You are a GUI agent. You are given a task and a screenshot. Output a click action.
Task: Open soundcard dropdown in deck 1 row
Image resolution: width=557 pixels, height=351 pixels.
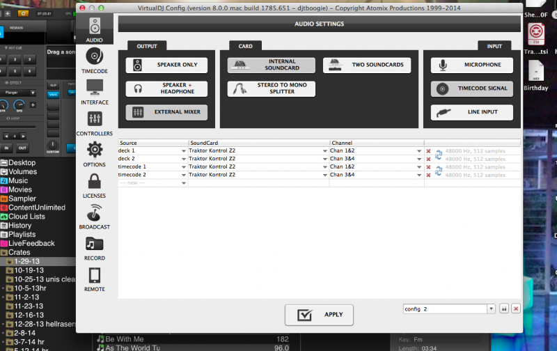pyautogui.click(x=324, y=151)
